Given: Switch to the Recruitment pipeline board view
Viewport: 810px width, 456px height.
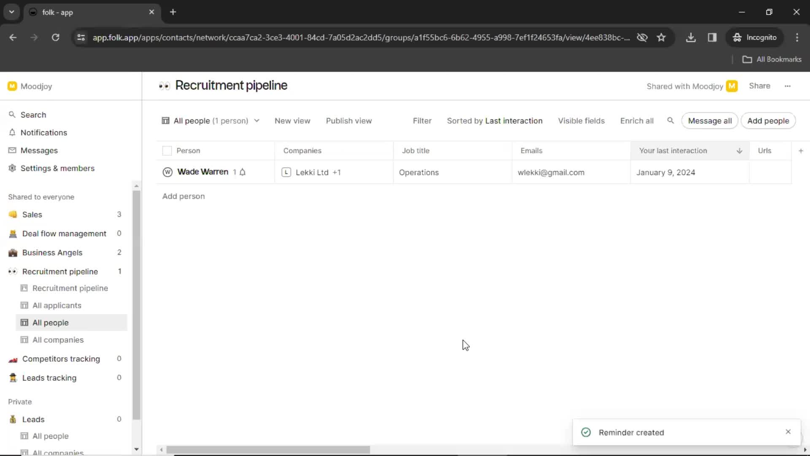Looking at the screenshot, I should (70, 288).
